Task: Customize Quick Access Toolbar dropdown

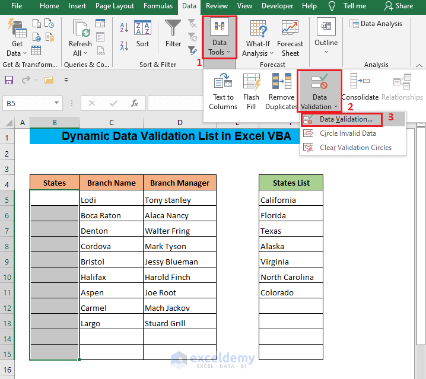Action: coord(66,80)
